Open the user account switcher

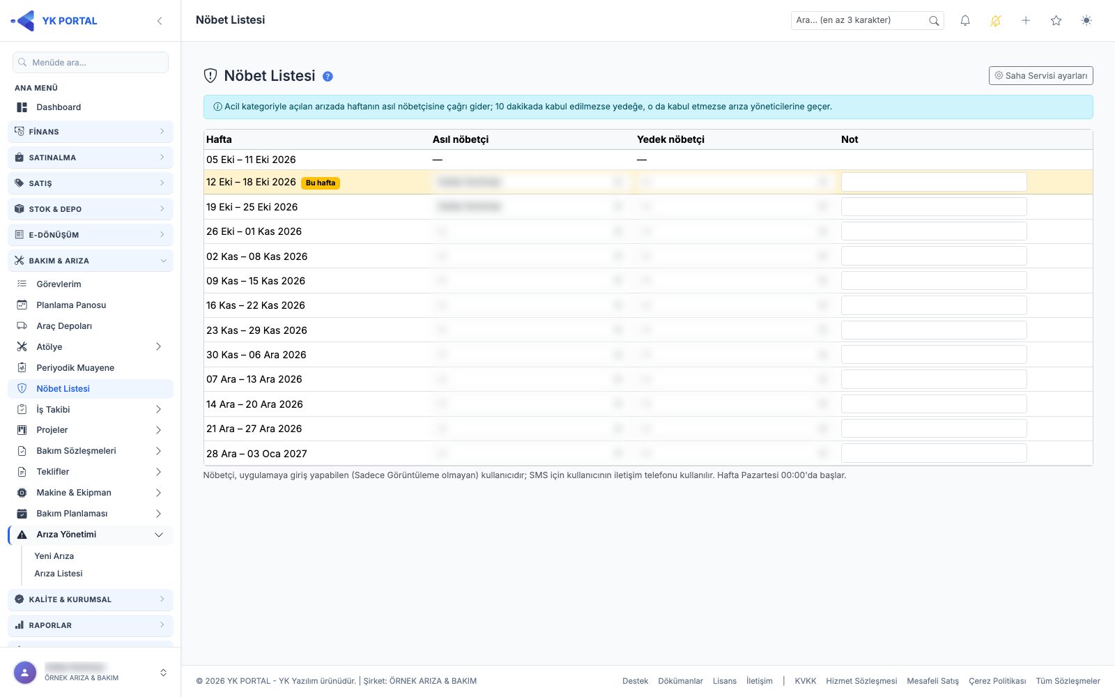[x=91, y=673]
